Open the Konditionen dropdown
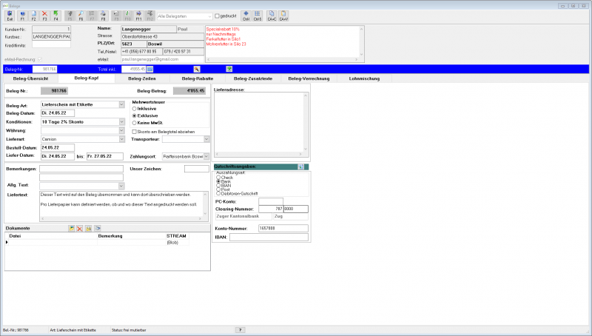The image size is (592, 336). 121,122
